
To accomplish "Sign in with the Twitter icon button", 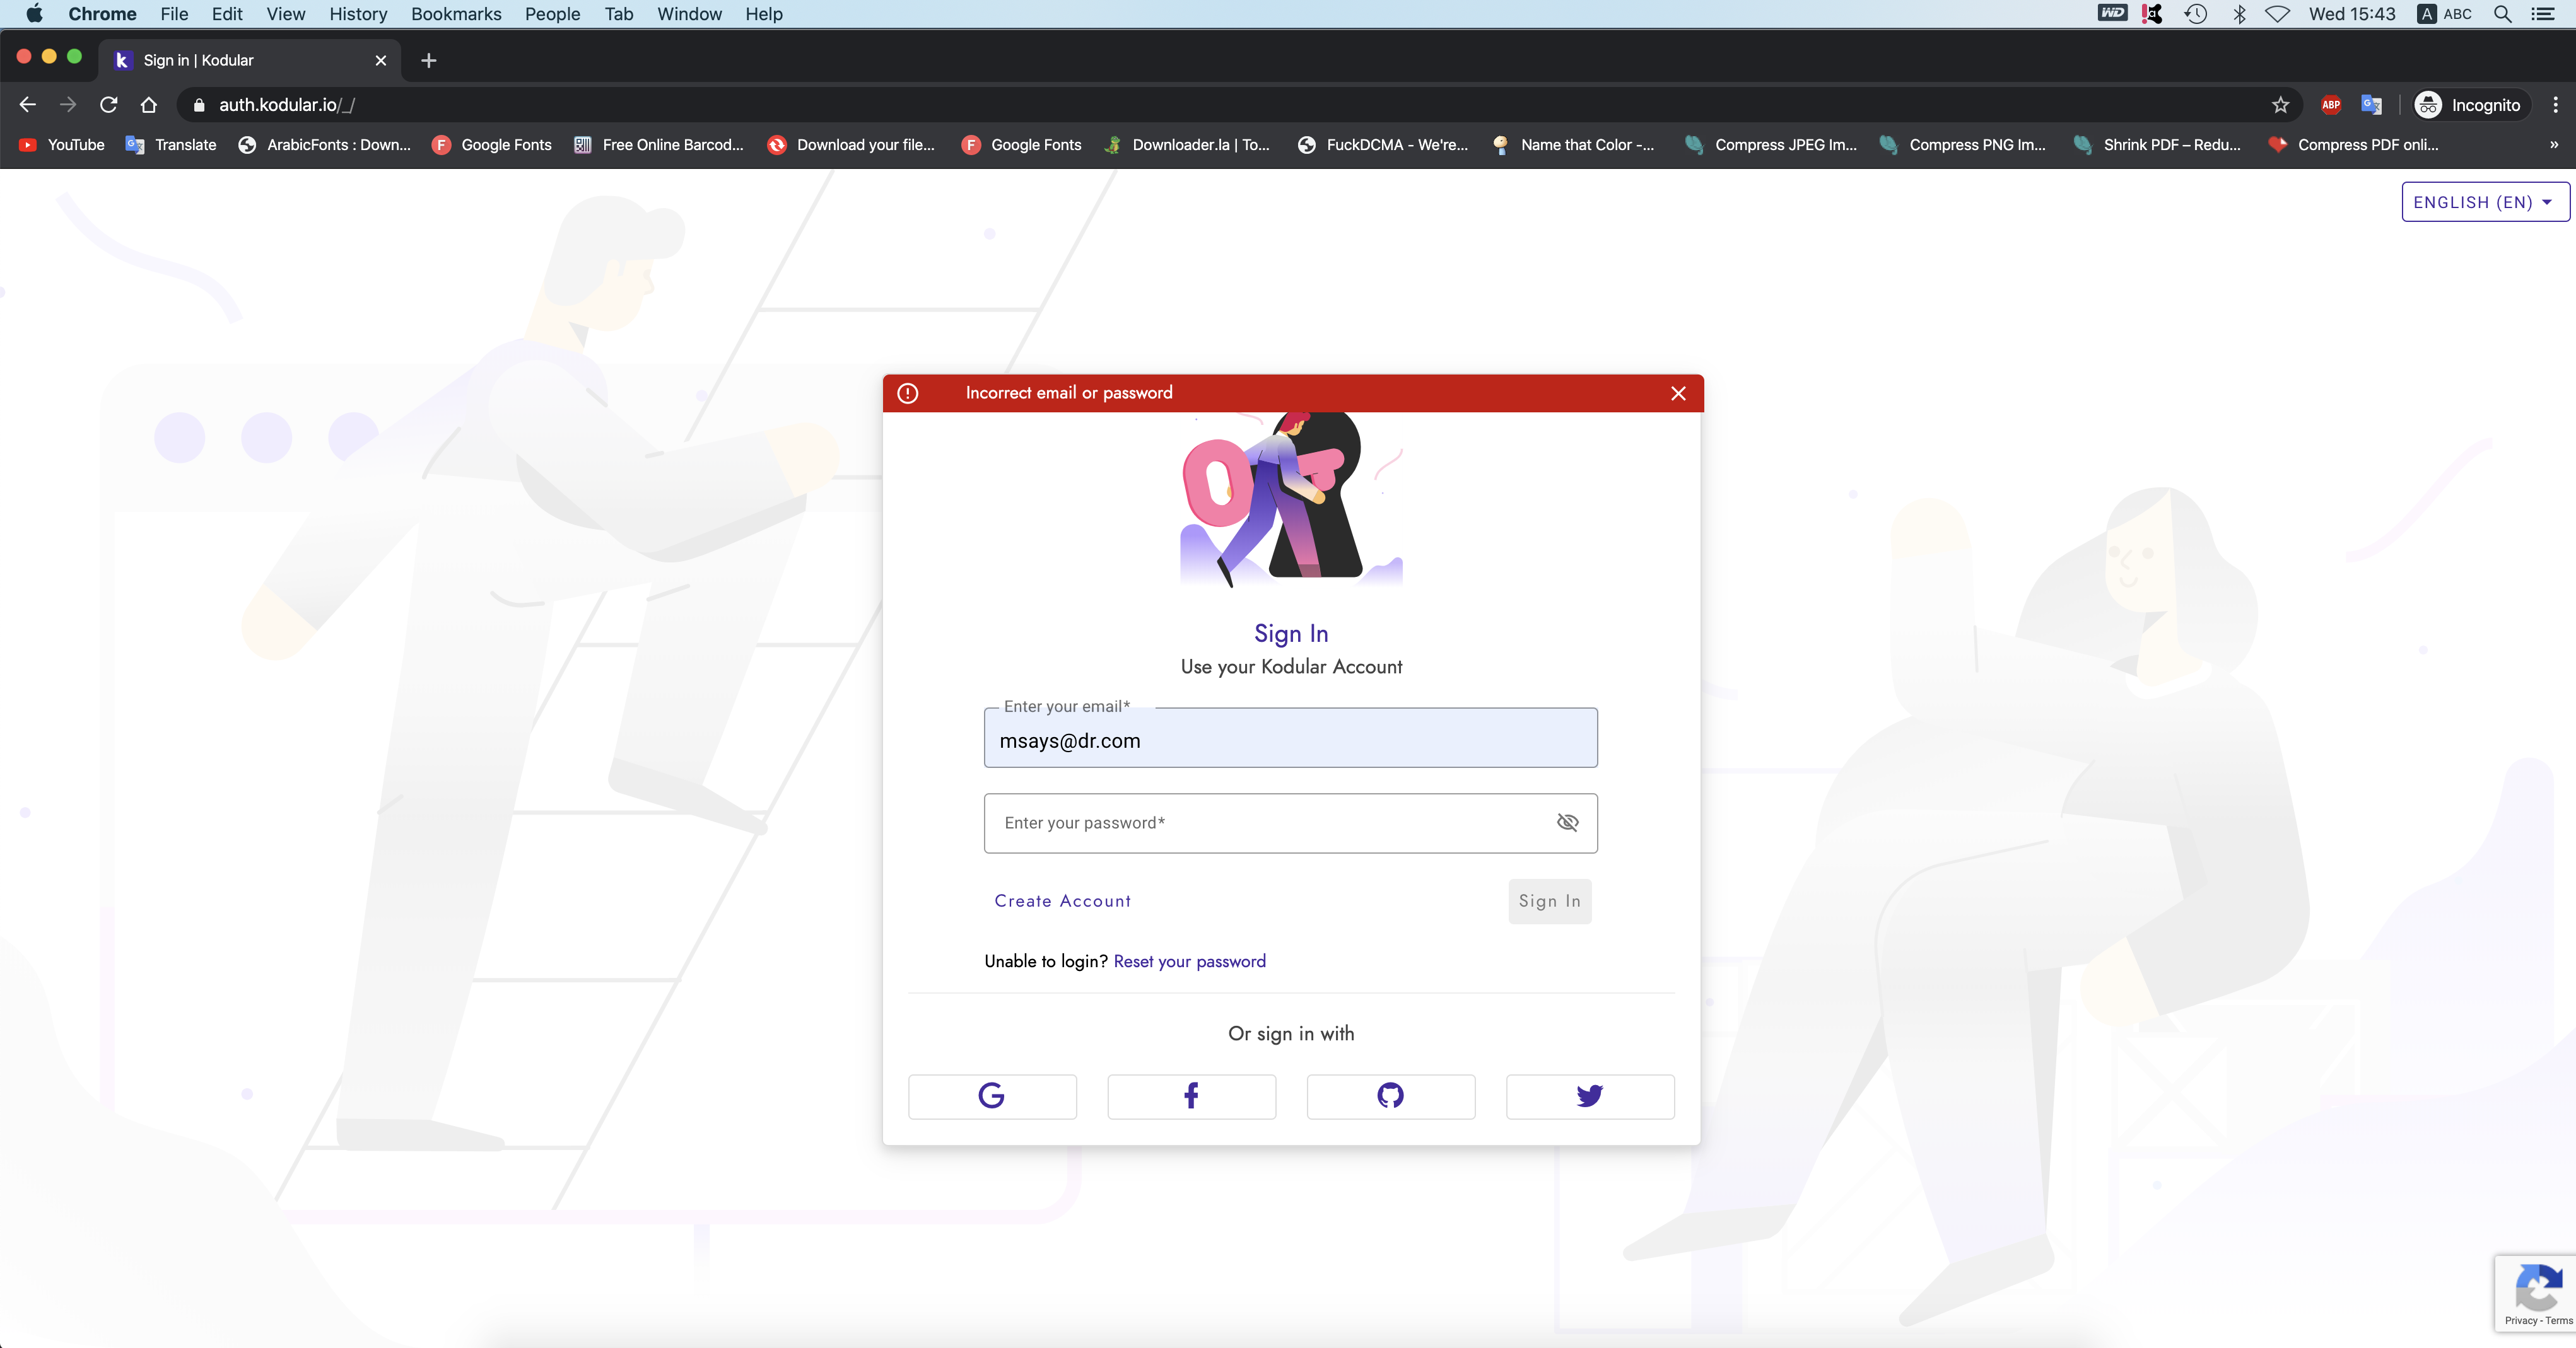I will (x=1589, y=1096).
